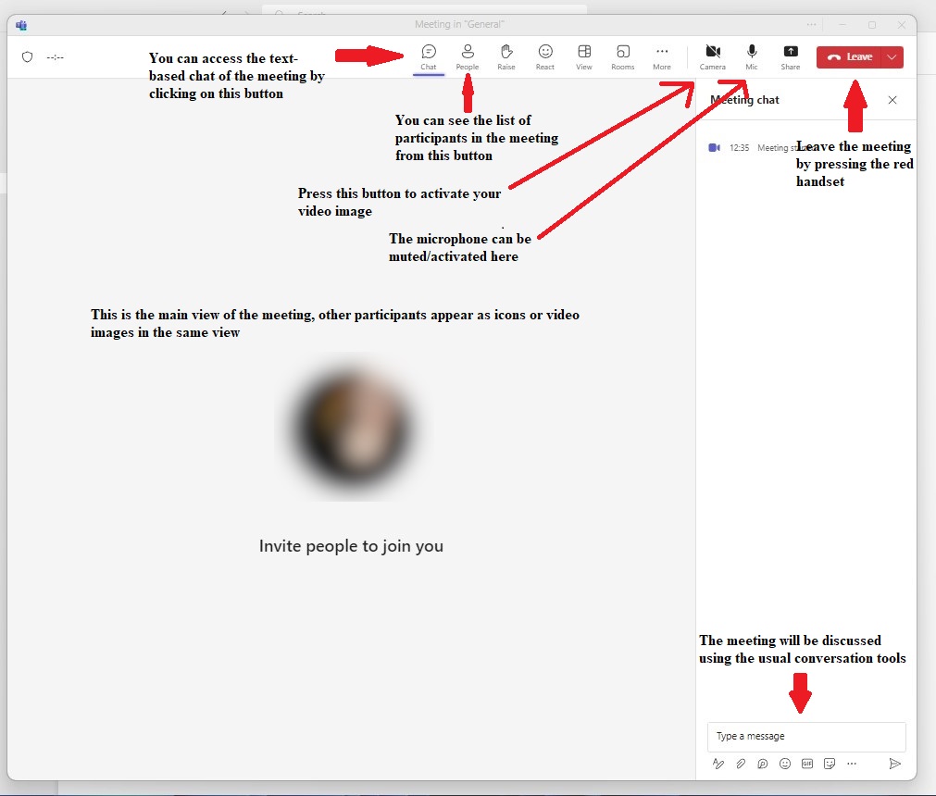Expand the Leave options dropdown arrow
Viewport: 936px width, 796px height.
892,57
